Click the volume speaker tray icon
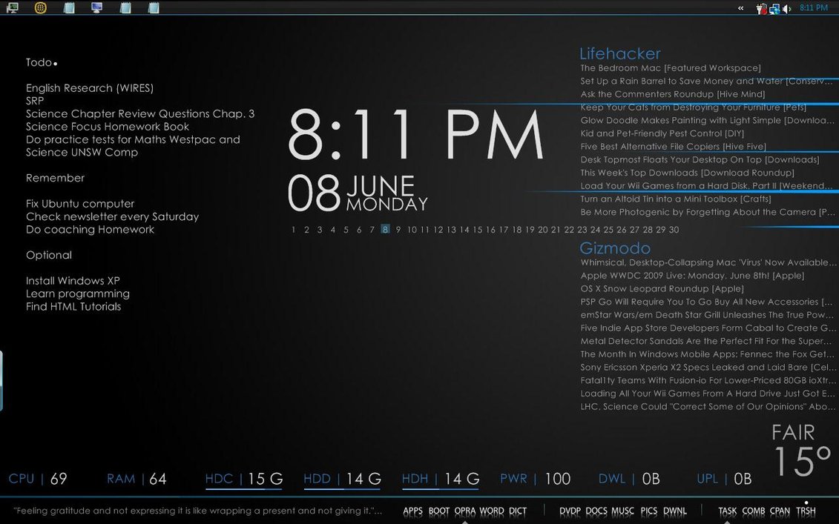 point(787,9)
